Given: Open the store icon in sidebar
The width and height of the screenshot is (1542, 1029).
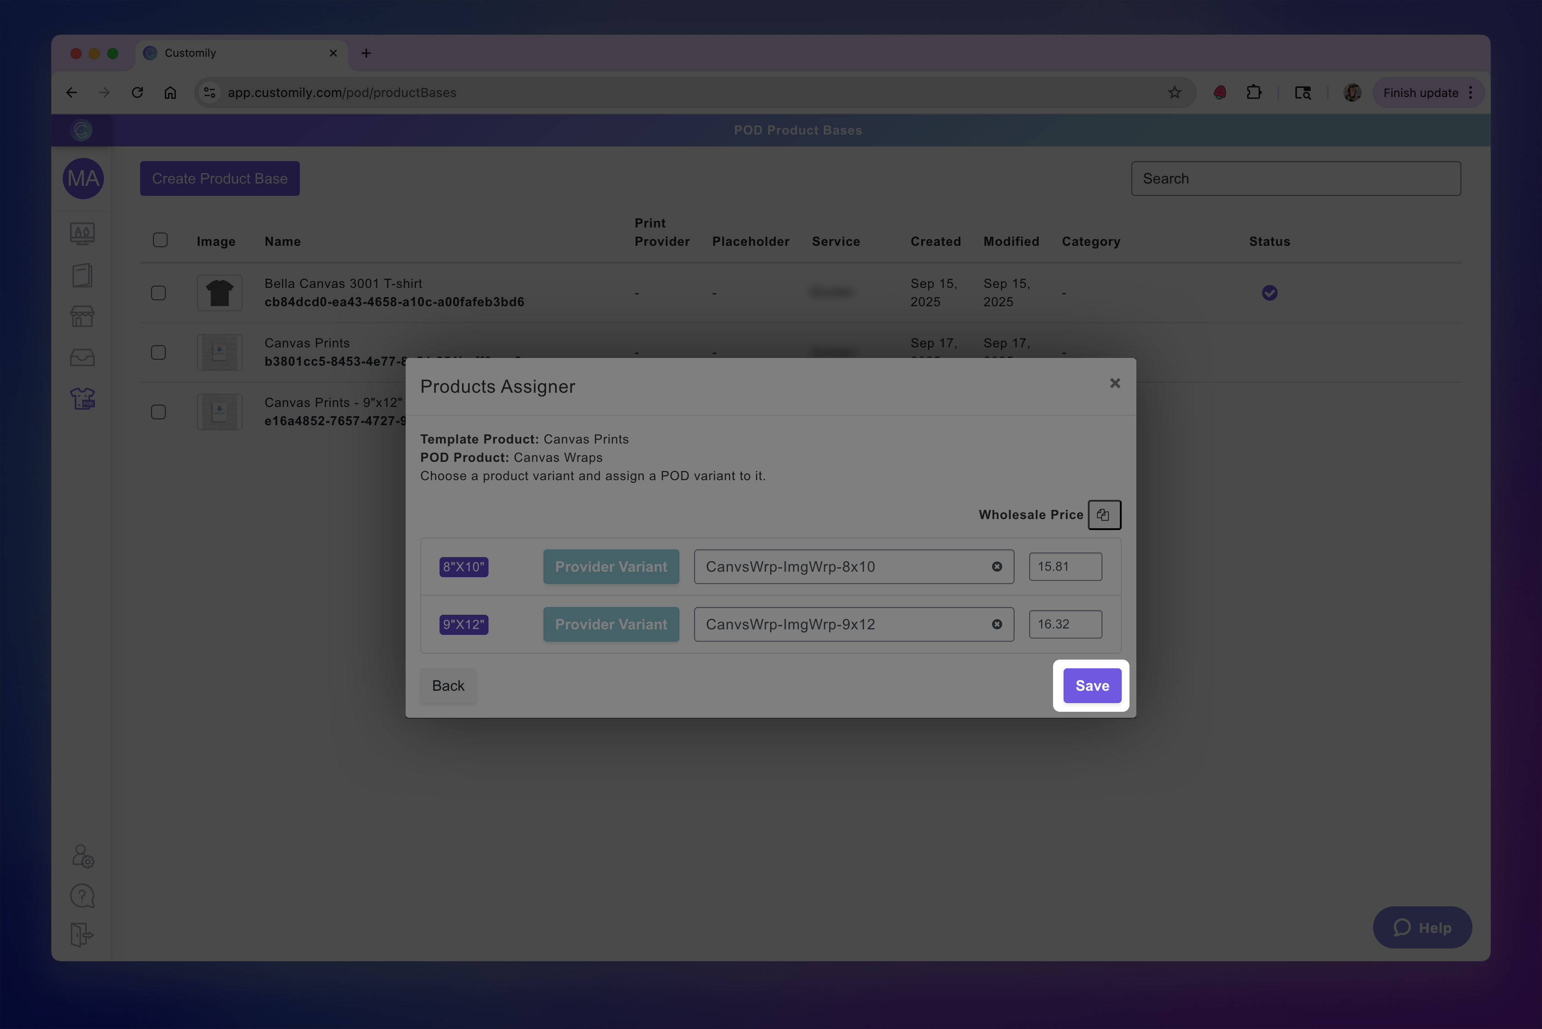Looking at the screenshot, I should coord(82,316).
